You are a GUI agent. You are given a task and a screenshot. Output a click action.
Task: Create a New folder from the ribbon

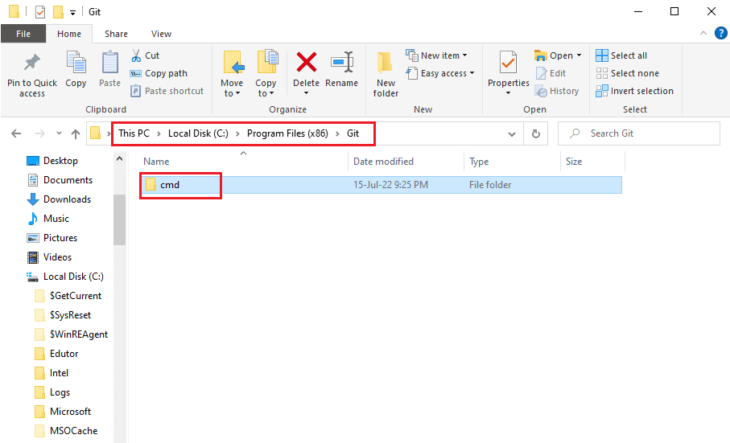click(x=386, y=72)
